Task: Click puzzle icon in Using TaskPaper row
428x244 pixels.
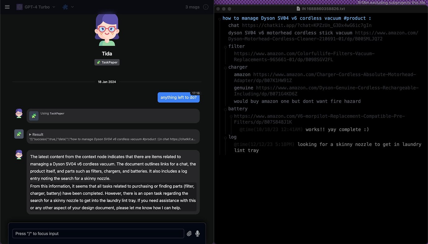Action: pos(34,116)
